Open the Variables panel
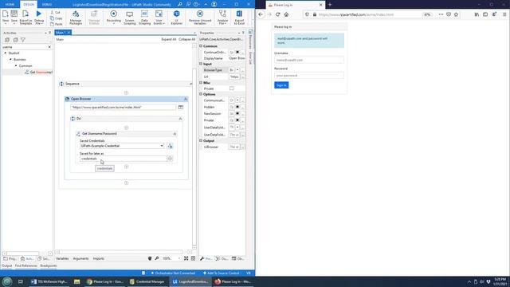This screenshot has width=510, height=287. click(x=62, y=258)
